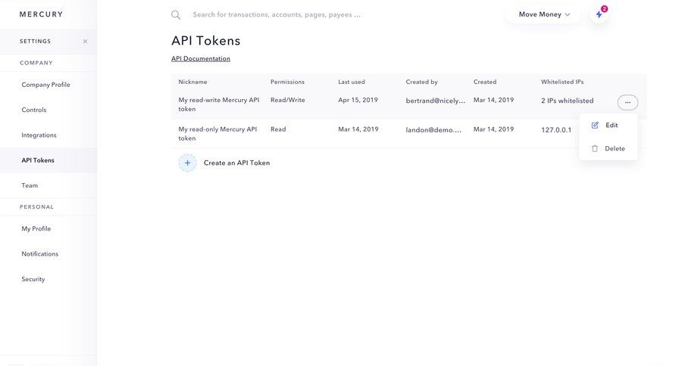The image size is (682, 366).
Task: Choose Delete from the token menu
Action: [608, 148]
